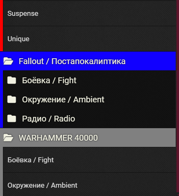
Task: Collapse the WARHAMMER 40000 category title
Action: click(x=58, y=138)
